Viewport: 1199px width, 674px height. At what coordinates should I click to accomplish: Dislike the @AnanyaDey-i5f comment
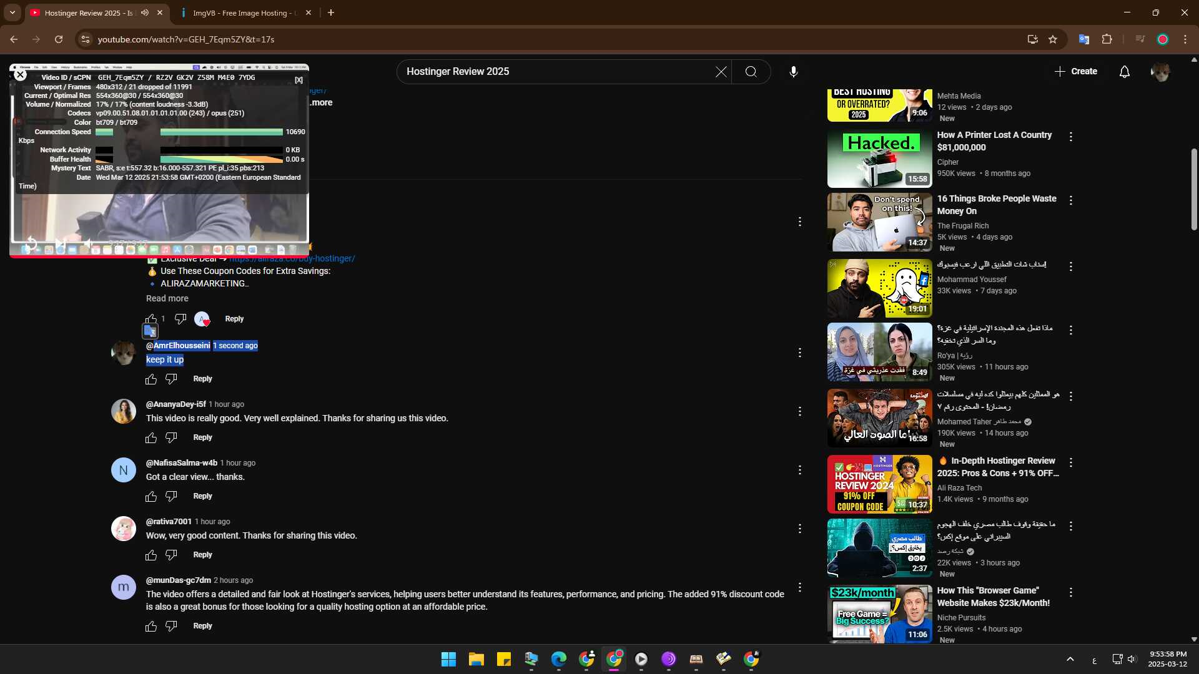[x=171, y=437]
